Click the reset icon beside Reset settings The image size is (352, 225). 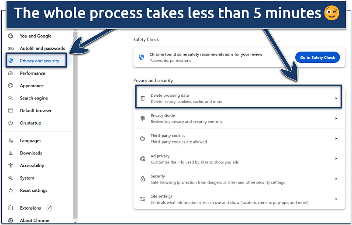pyautogui.click(x=10, y=191)
